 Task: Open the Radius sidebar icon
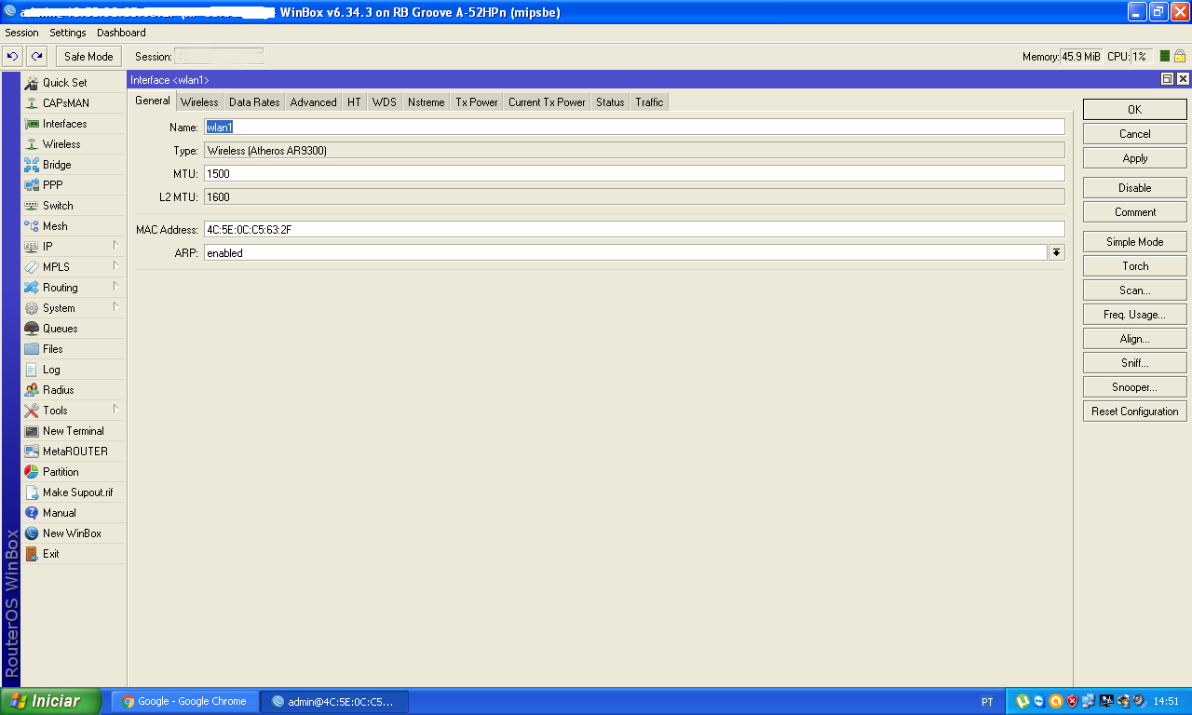pos(32,390)
